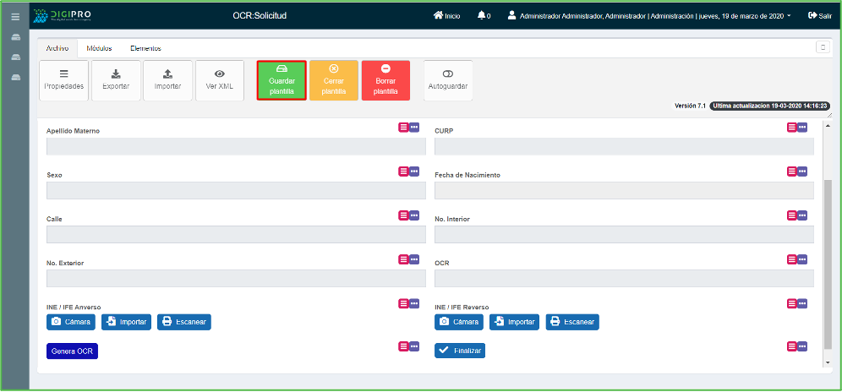Click the Fecha de Nacimiento input field
Viewport: 842px width, 392px height.
624,190
